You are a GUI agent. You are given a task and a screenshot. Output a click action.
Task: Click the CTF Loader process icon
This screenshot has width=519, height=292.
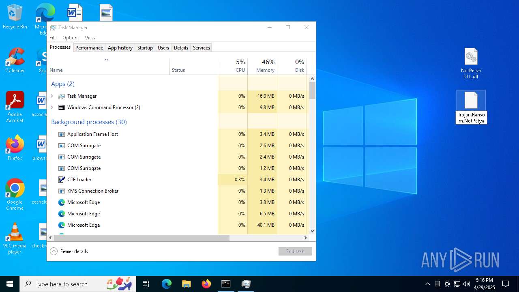62,180
